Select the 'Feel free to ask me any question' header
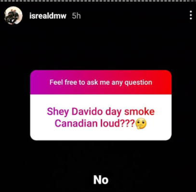The width and height of the screenshot is (196, 192). [101, 83]
